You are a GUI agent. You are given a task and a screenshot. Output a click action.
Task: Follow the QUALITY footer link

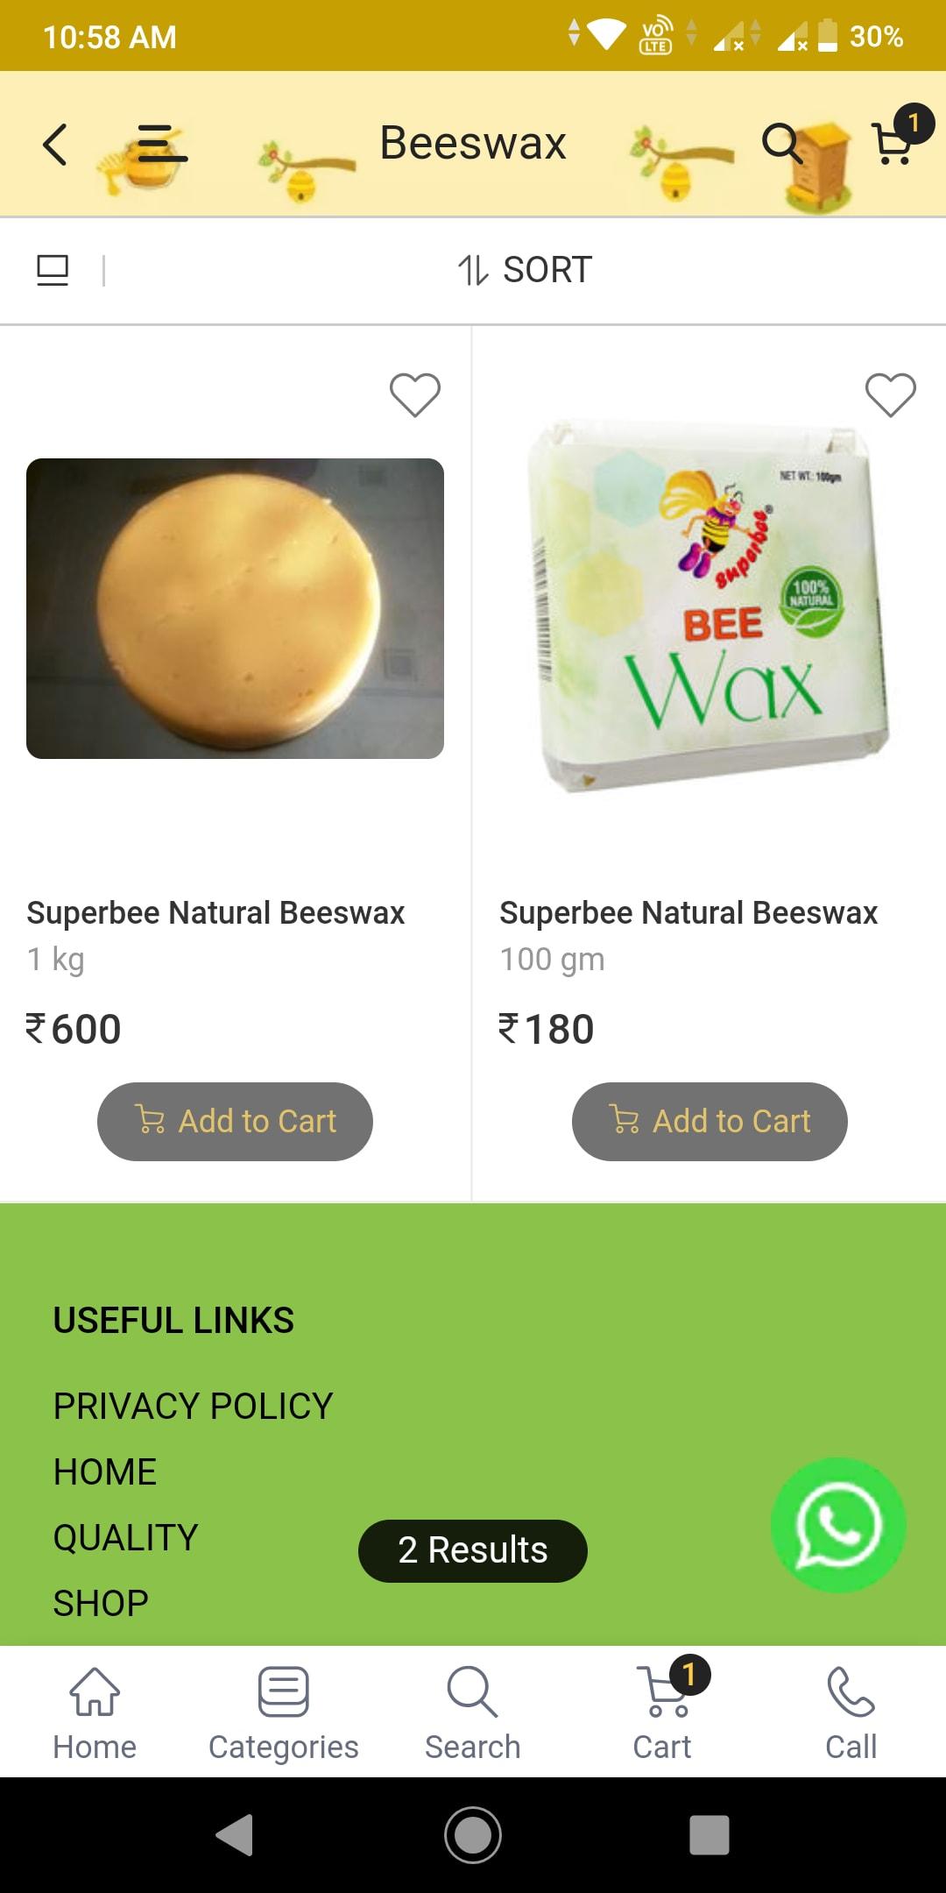click(x=125, y=1538)
